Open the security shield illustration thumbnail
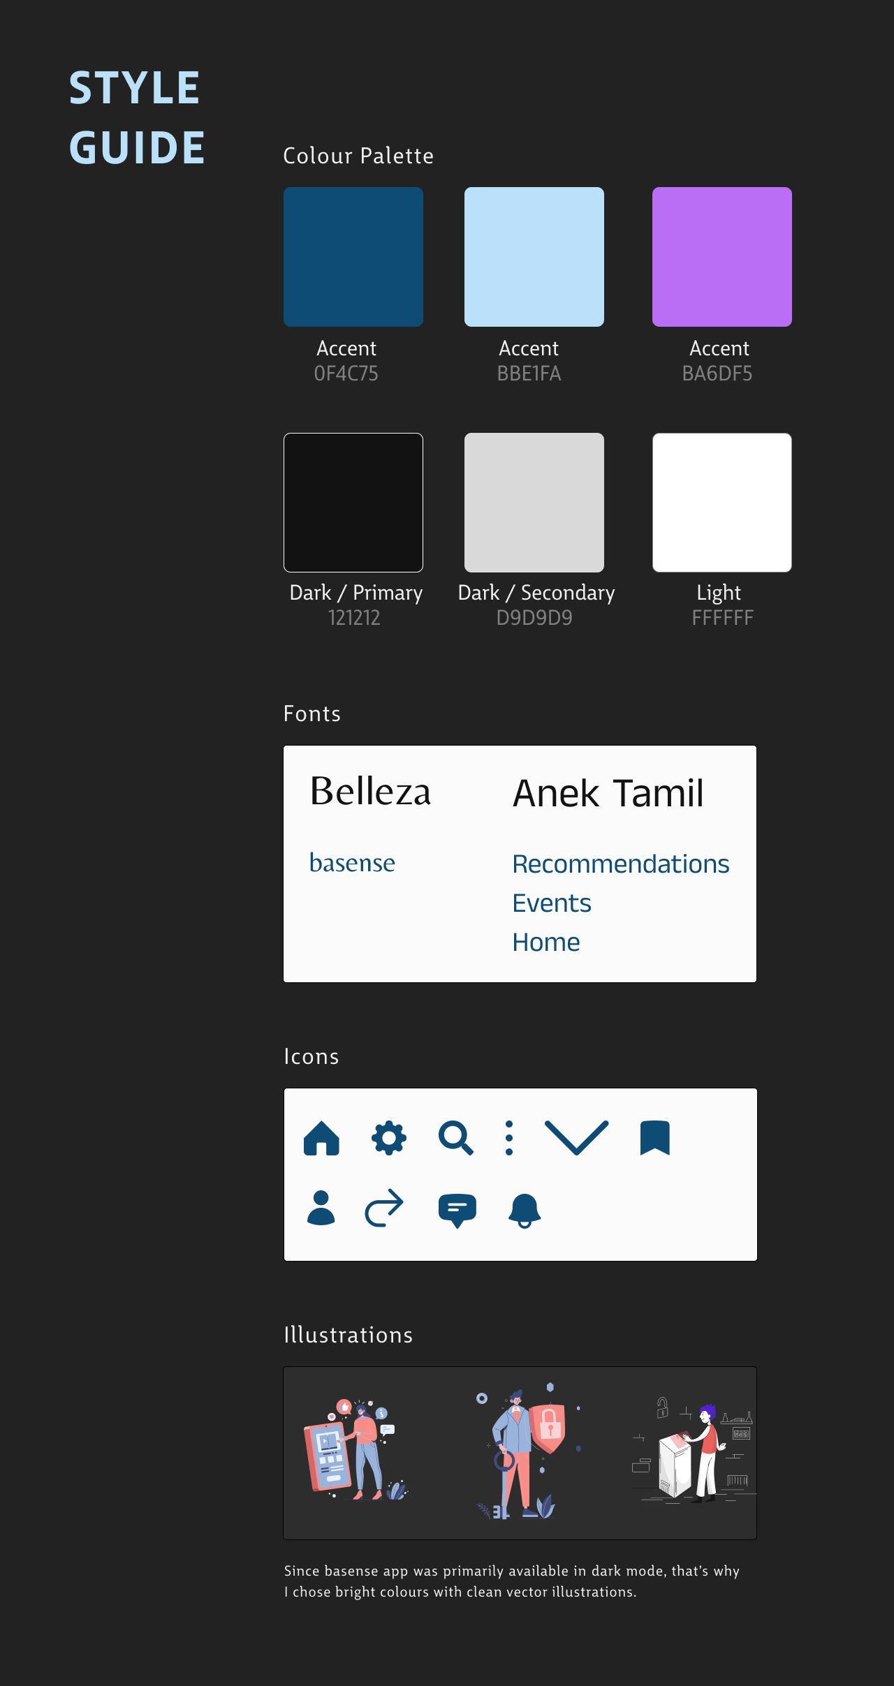This screenshot has height=1686, width=894. coord(529,1451)
